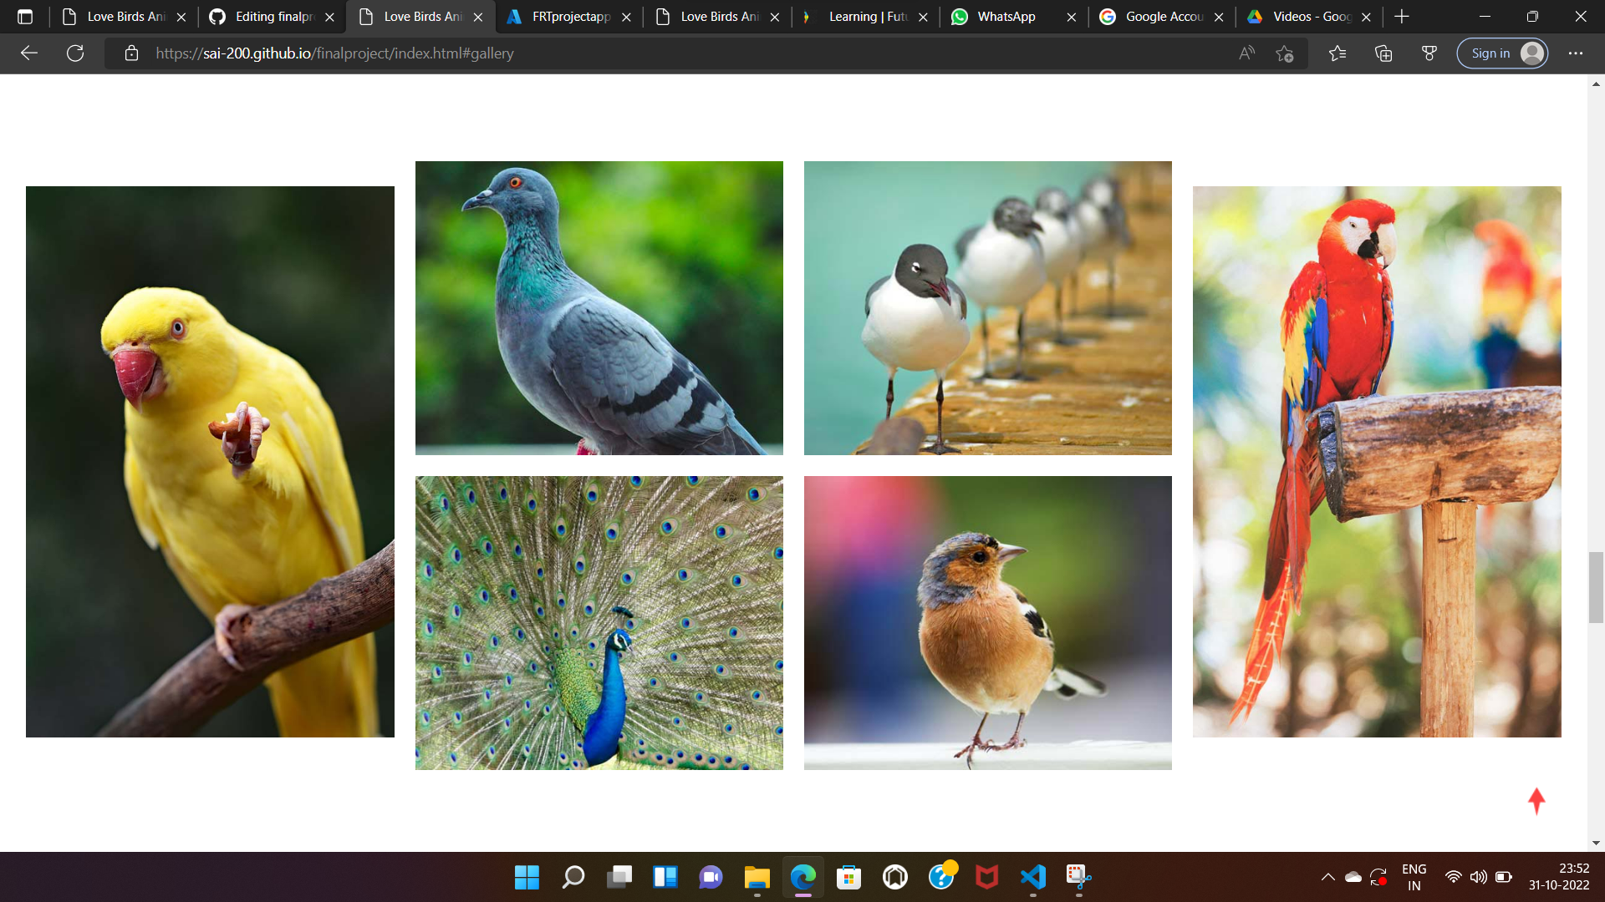Image resolution: width=1605 pixels, height=902 pixels.
Task: Open Microsoft Rewards in the toolbar
Action: click(x=1429, y=53)
